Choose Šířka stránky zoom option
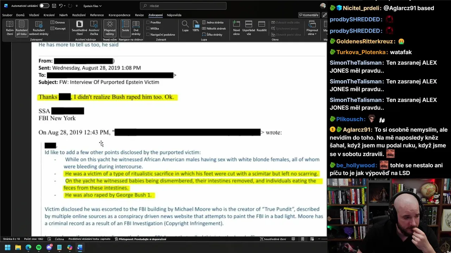 [x=212, y=34]
